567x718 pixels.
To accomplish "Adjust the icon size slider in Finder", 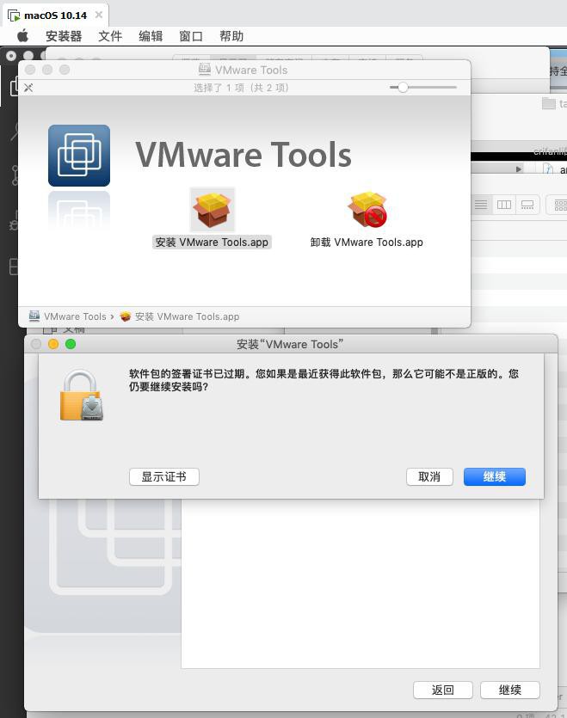I will [403, 87].
